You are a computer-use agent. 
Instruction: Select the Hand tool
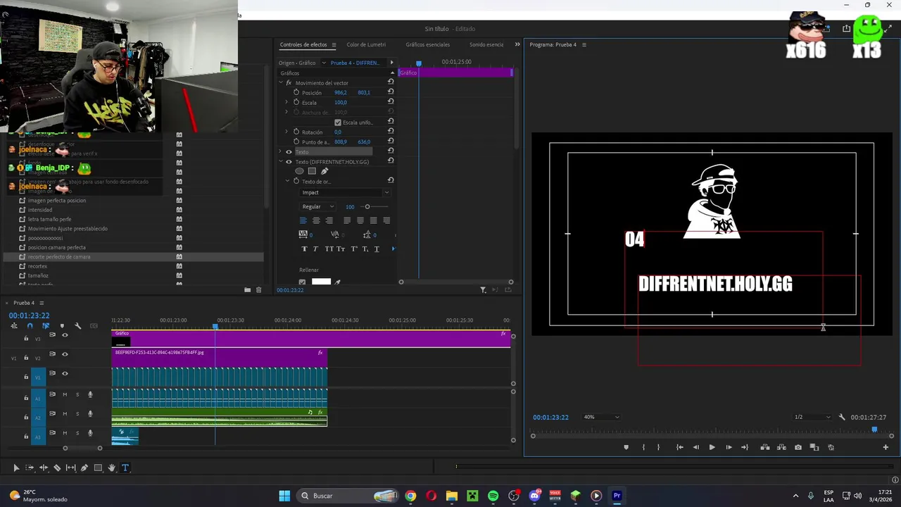[111, 468]
